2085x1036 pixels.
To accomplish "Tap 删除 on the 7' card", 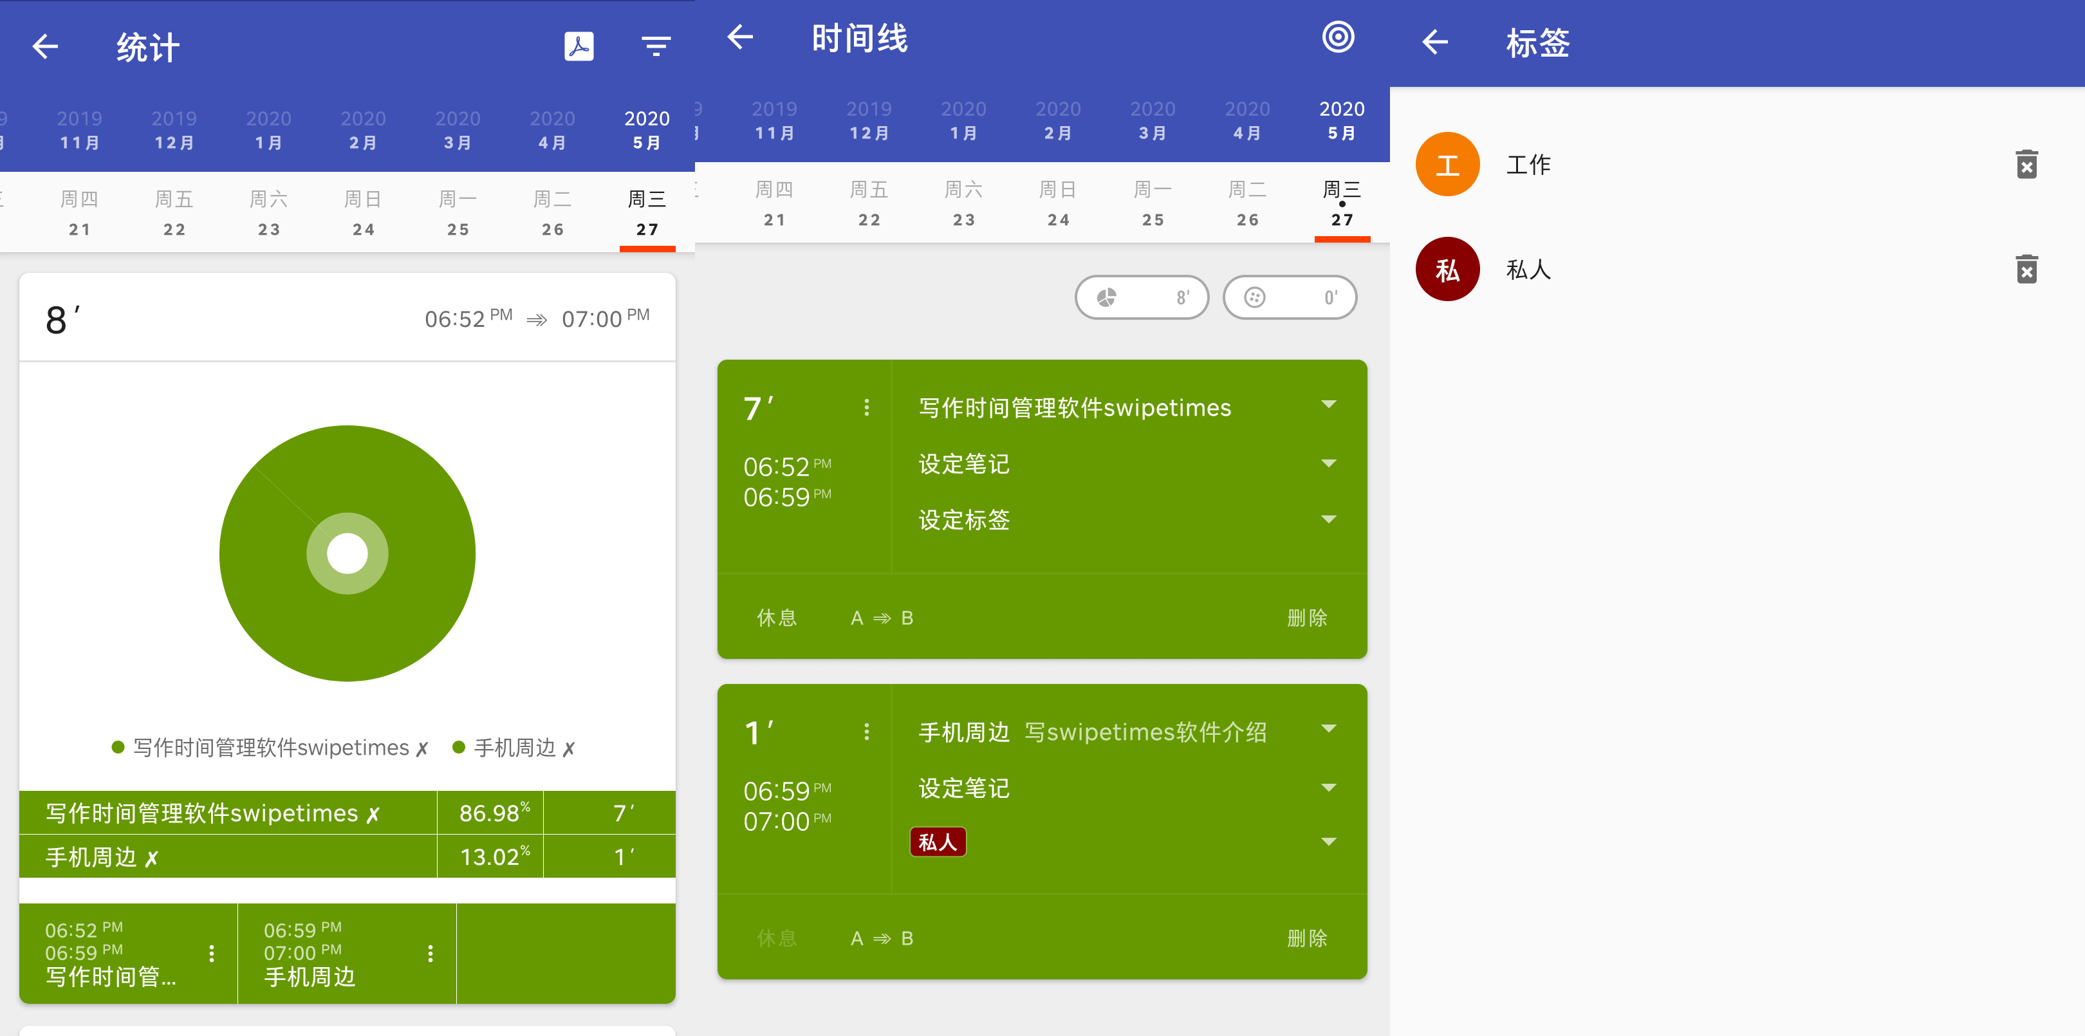I will 1306,618.
